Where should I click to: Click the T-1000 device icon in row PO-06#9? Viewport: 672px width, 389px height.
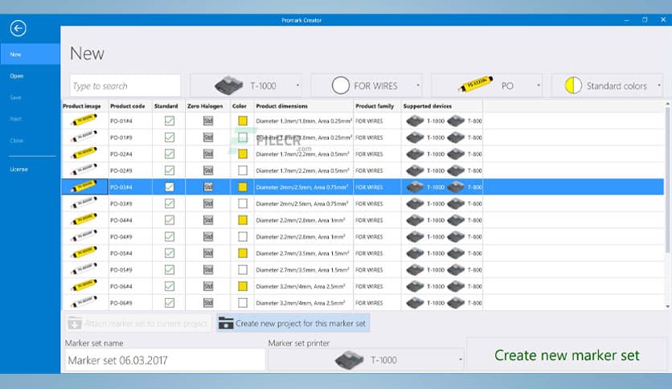point(415,303)
